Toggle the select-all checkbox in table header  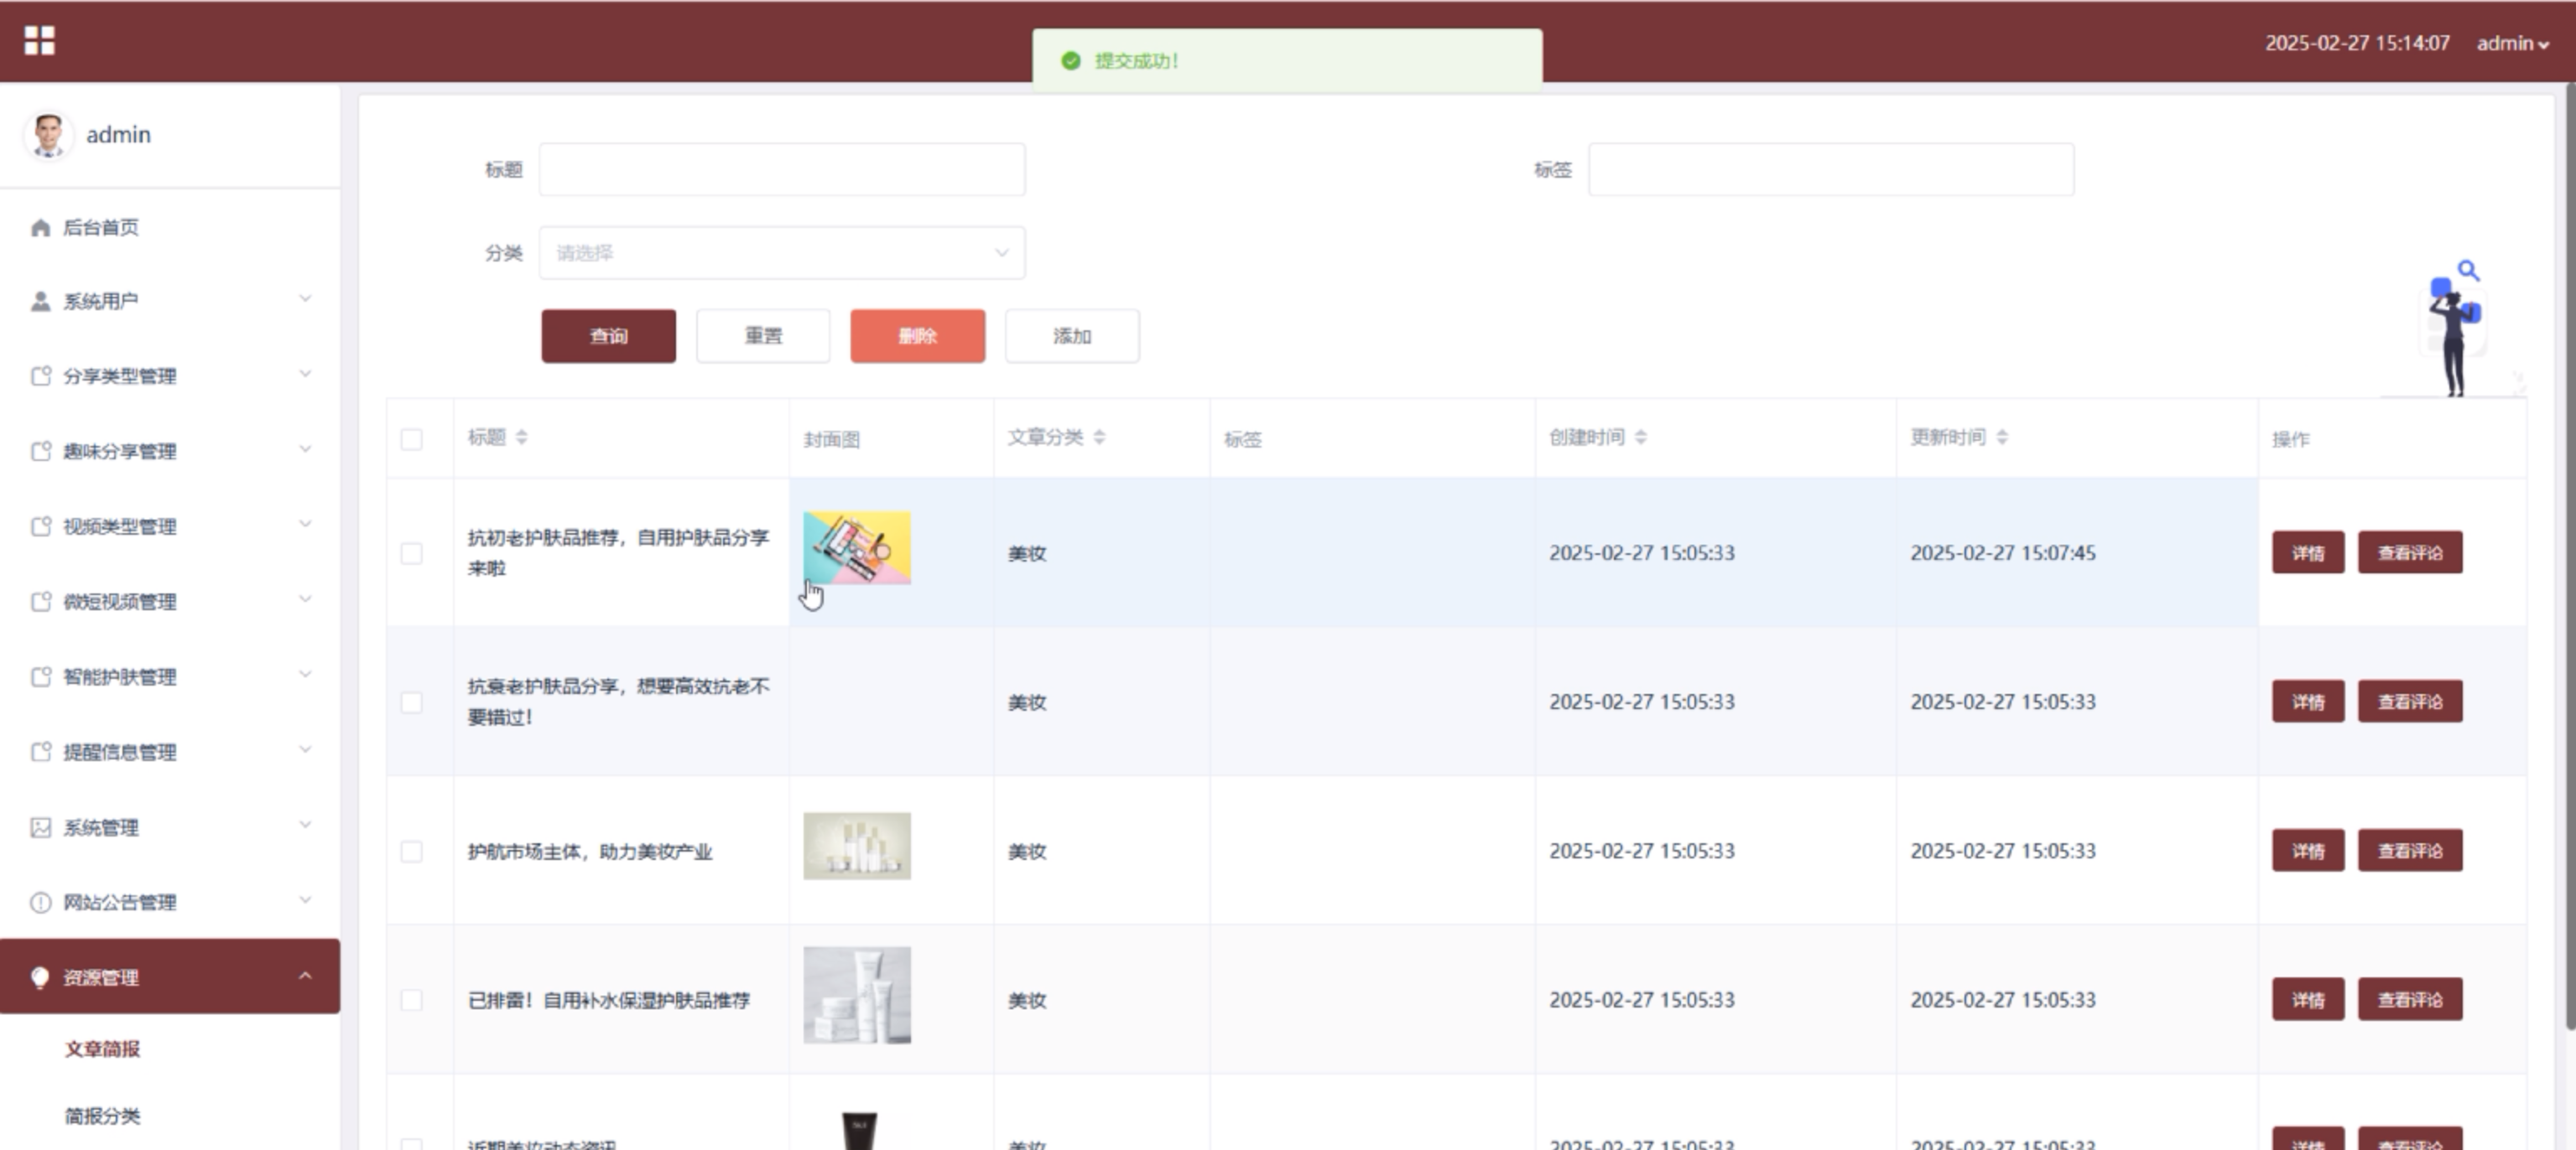[411, 439]
